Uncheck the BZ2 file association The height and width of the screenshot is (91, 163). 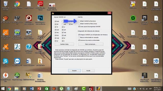[x=55, y=35]
